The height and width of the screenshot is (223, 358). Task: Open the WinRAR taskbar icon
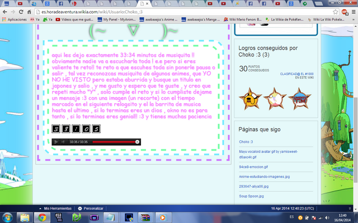(x=145, y=217)
